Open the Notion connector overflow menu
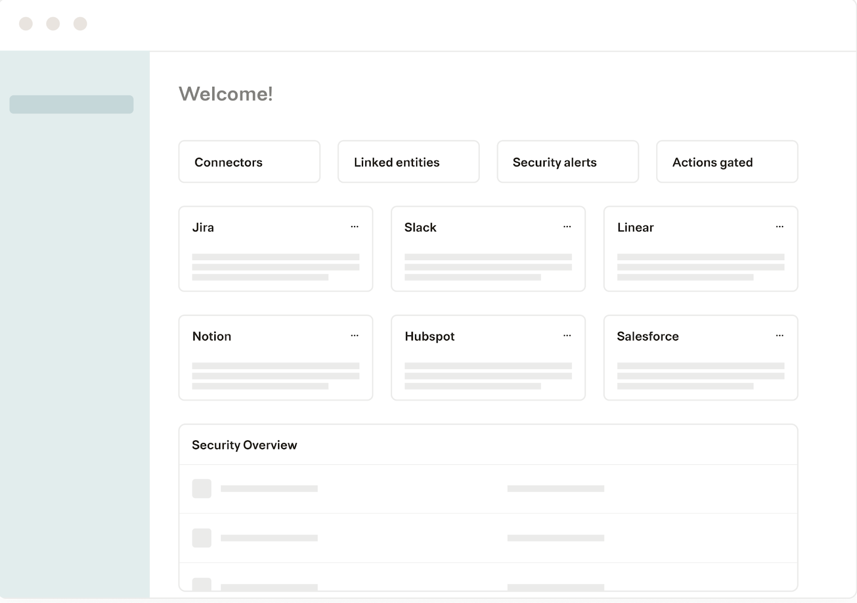Image resolution: width=857 pixels, height=603 pixels. [355, 336]
